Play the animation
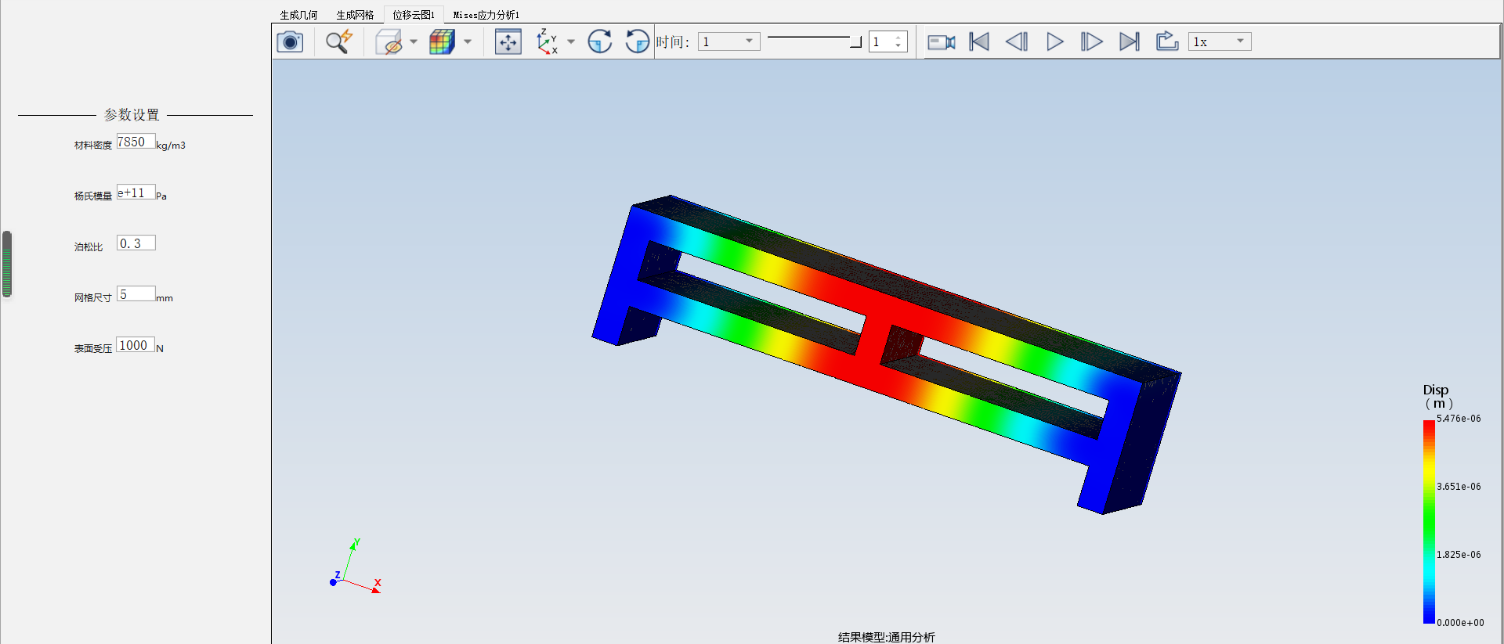Viewport: 1504px width, 644px height. (1055, 41)
